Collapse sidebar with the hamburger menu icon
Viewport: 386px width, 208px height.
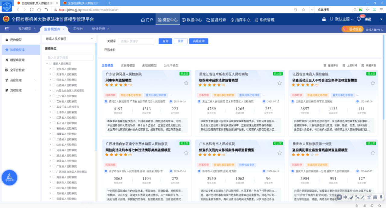(7, 29)
